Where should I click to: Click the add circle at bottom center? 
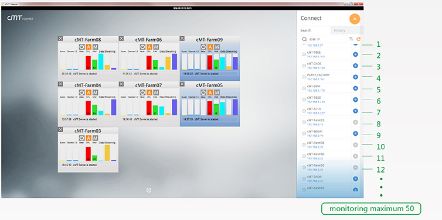149,190
